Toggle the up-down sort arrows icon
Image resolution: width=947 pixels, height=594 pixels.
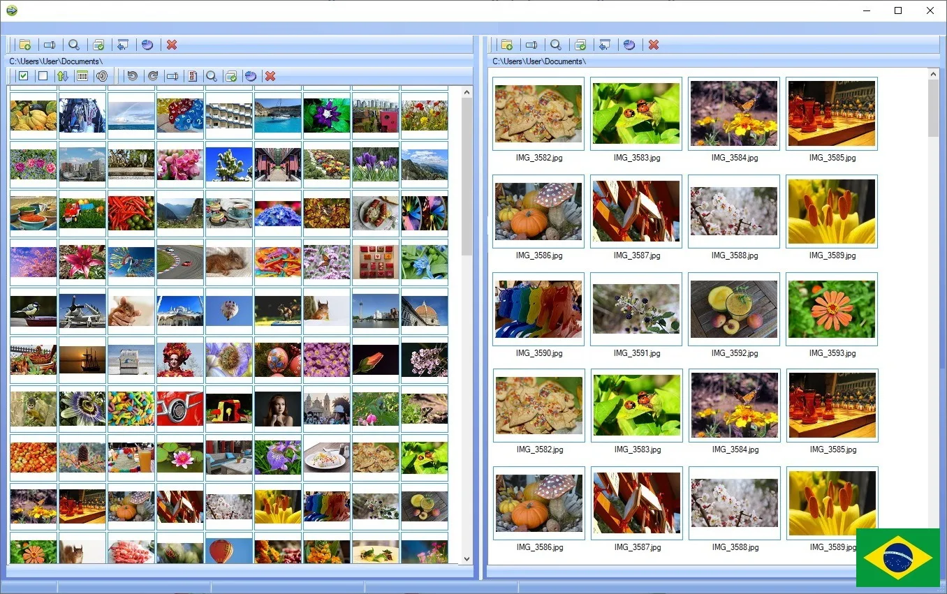pos(64,76)
